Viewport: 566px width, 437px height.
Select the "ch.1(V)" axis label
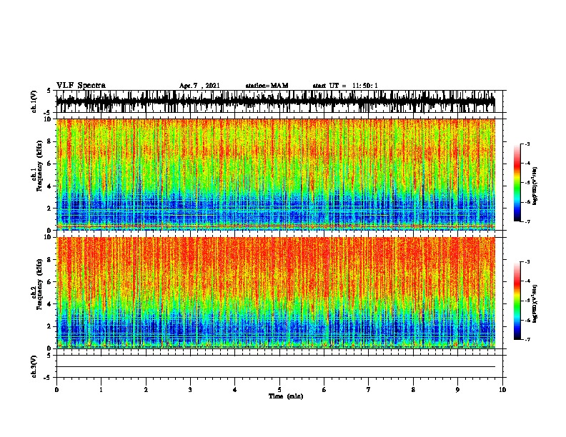click(34, 101)
